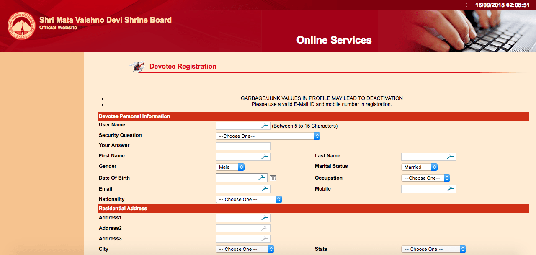Screen dimensions: 536x255
Task: Click the helicopter icon beside Devotee Registration
Action: 137,67
